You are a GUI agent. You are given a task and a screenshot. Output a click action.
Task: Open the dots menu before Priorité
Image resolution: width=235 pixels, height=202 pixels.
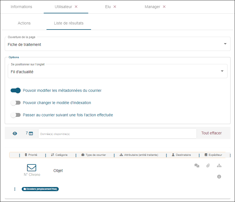pos(19,155)
